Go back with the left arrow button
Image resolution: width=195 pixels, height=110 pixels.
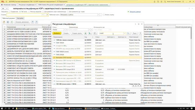3,9
